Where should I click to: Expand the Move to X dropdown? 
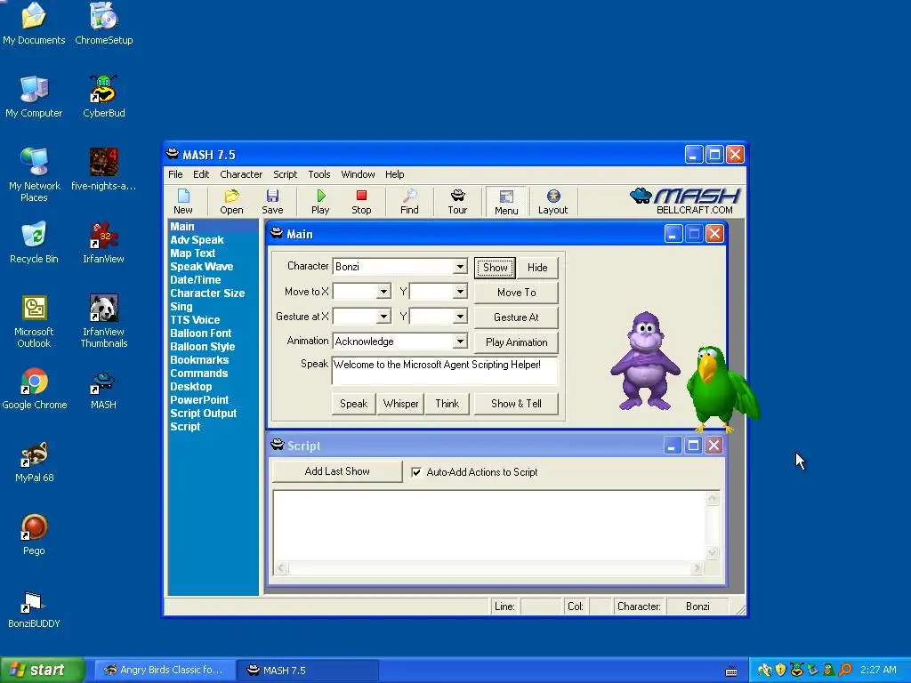tap(383, 292)
